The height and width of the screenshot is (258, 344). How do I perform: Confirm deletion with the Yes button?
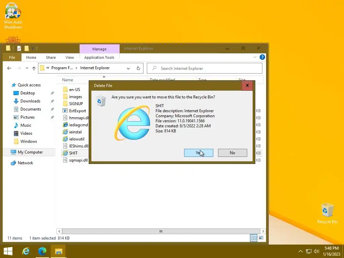[199, 153]
